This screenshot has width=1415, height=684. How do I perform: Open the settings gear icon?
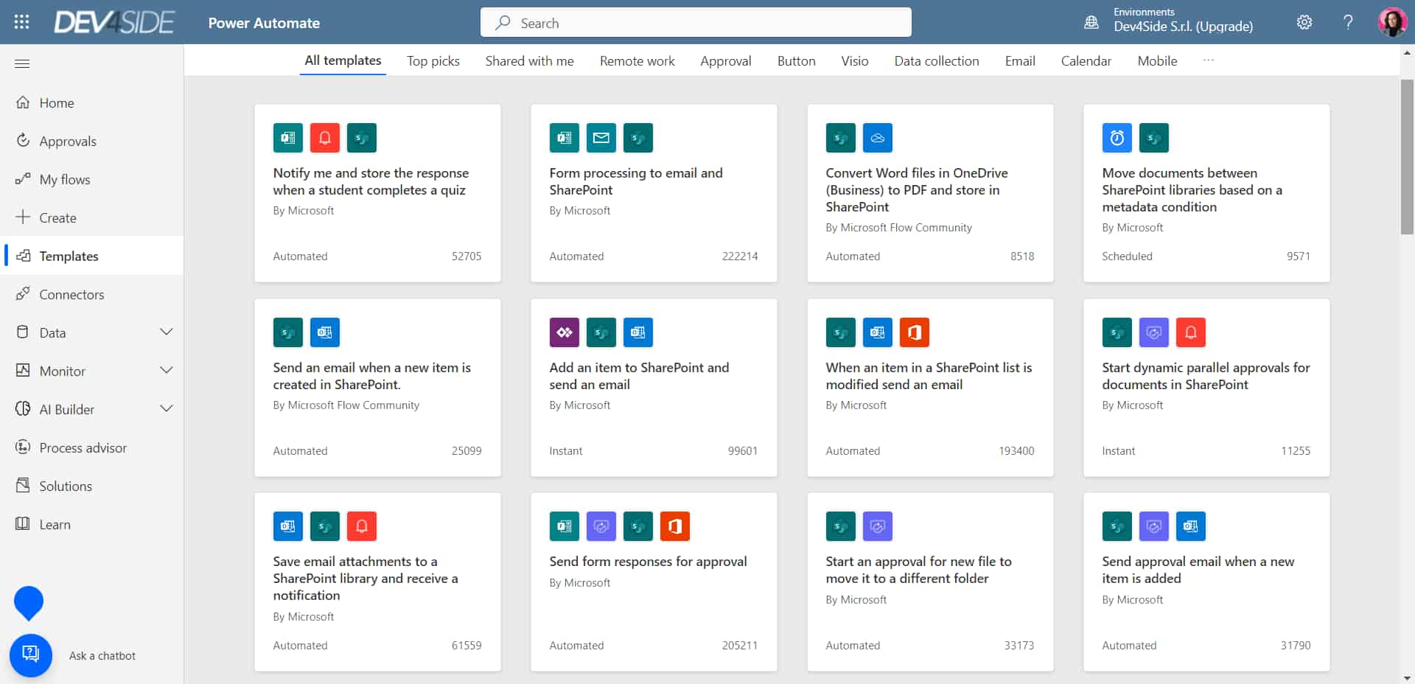pyautogui.click(x=1304, y=22)
